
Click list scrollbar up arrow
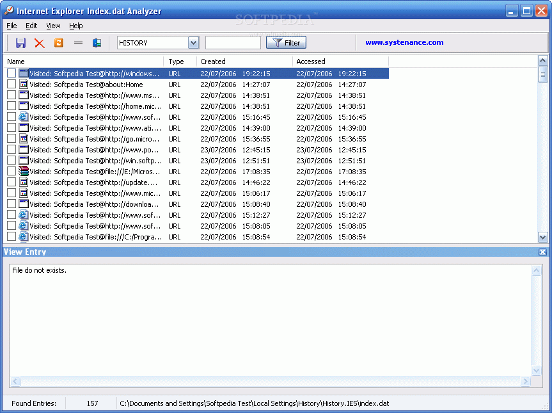(x=543, y=61)
